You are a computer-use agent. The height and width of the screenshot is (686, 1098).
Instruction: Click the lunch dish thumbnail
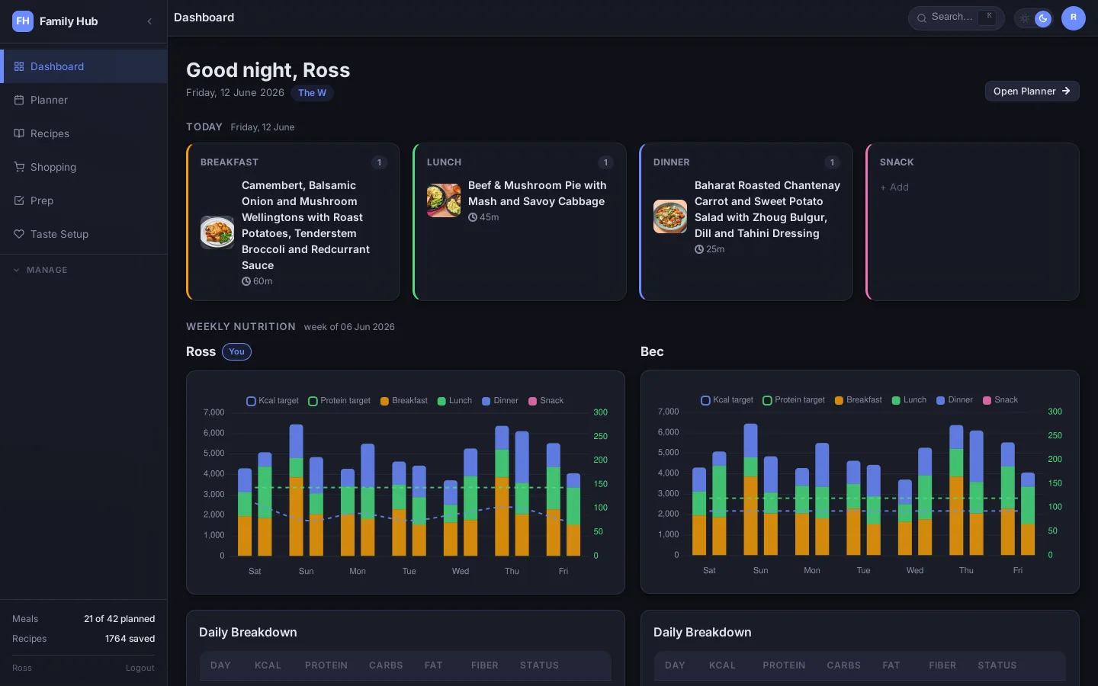point(444,200)
